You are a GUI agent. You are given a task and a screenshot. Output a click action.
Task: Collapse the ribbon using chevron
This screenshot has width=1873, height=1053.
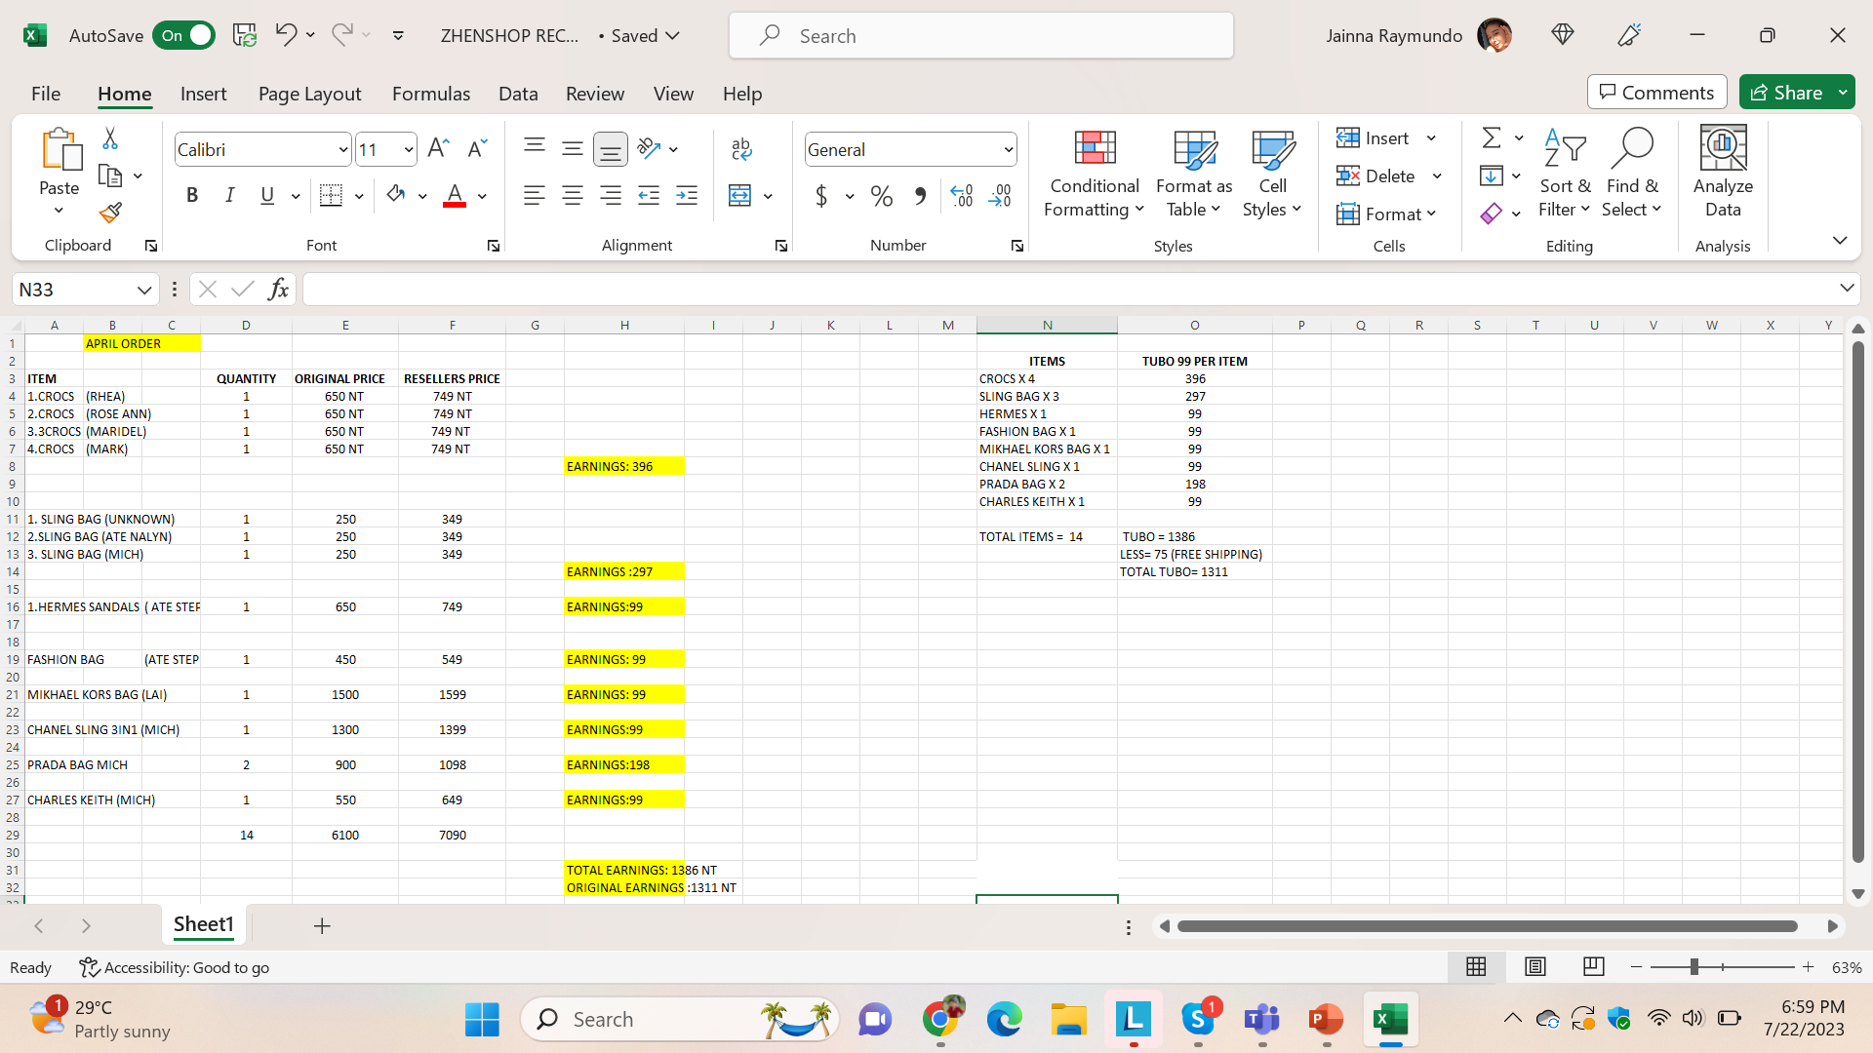[x=1840, y=240]
